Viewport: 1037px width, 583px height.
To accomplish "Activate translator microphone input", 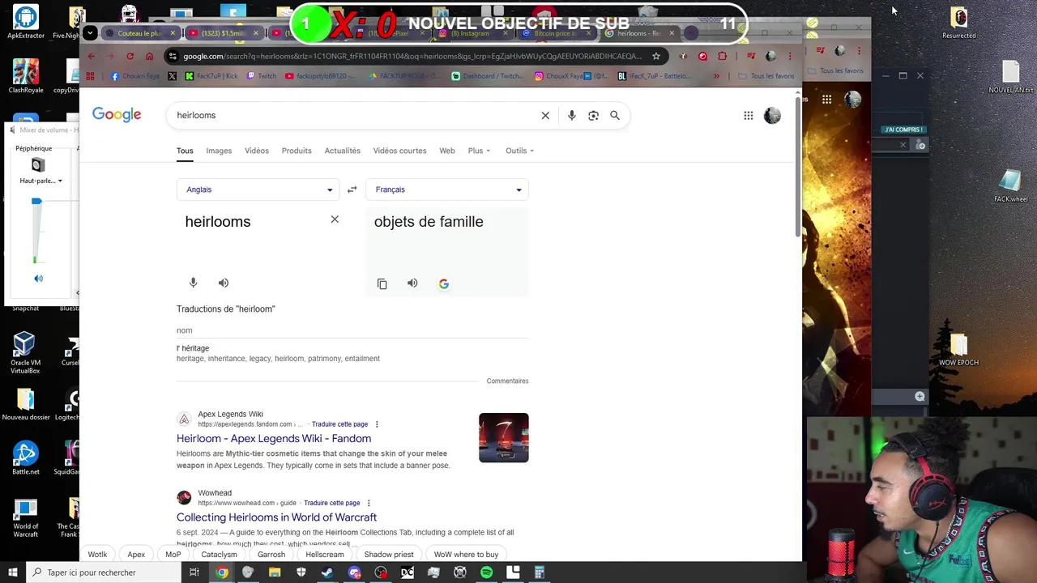I will (x=193, y=283).
